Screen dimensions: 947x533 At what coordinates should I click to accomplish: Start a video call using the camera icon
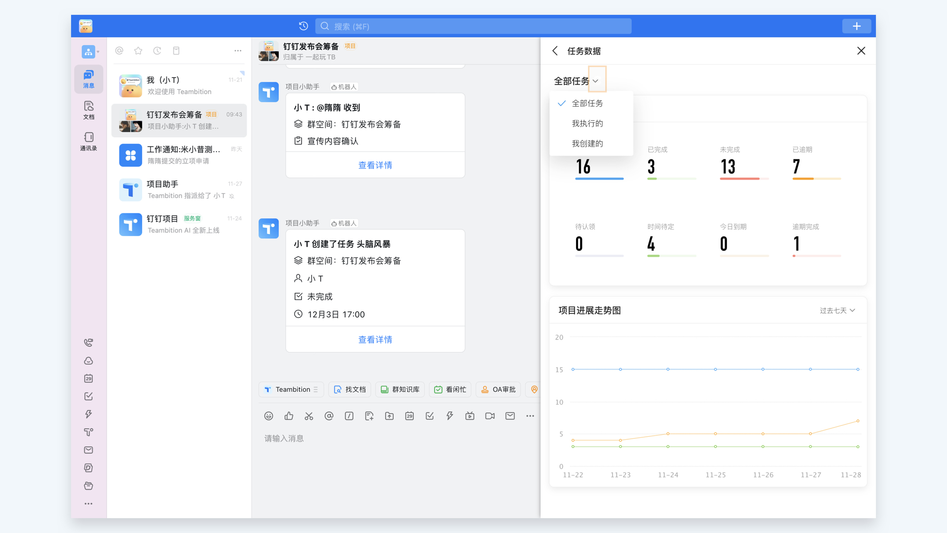[x=489, y=416]
